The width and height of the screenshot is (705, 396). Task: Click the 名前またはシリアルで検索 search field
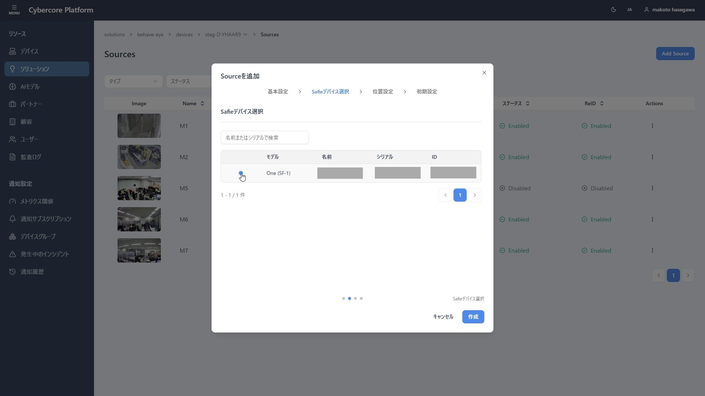[264, 137]
